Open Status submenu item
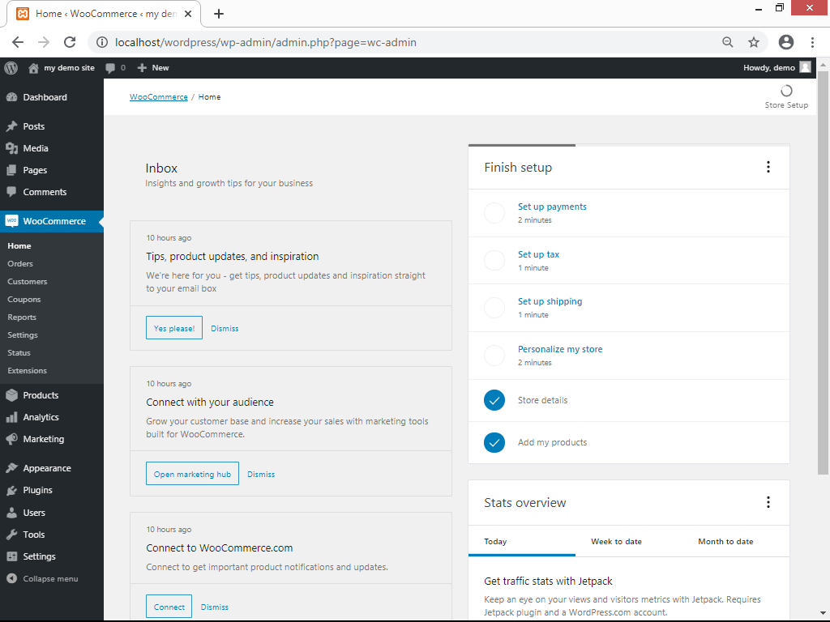The image size is (830, 622). (19, 353)
